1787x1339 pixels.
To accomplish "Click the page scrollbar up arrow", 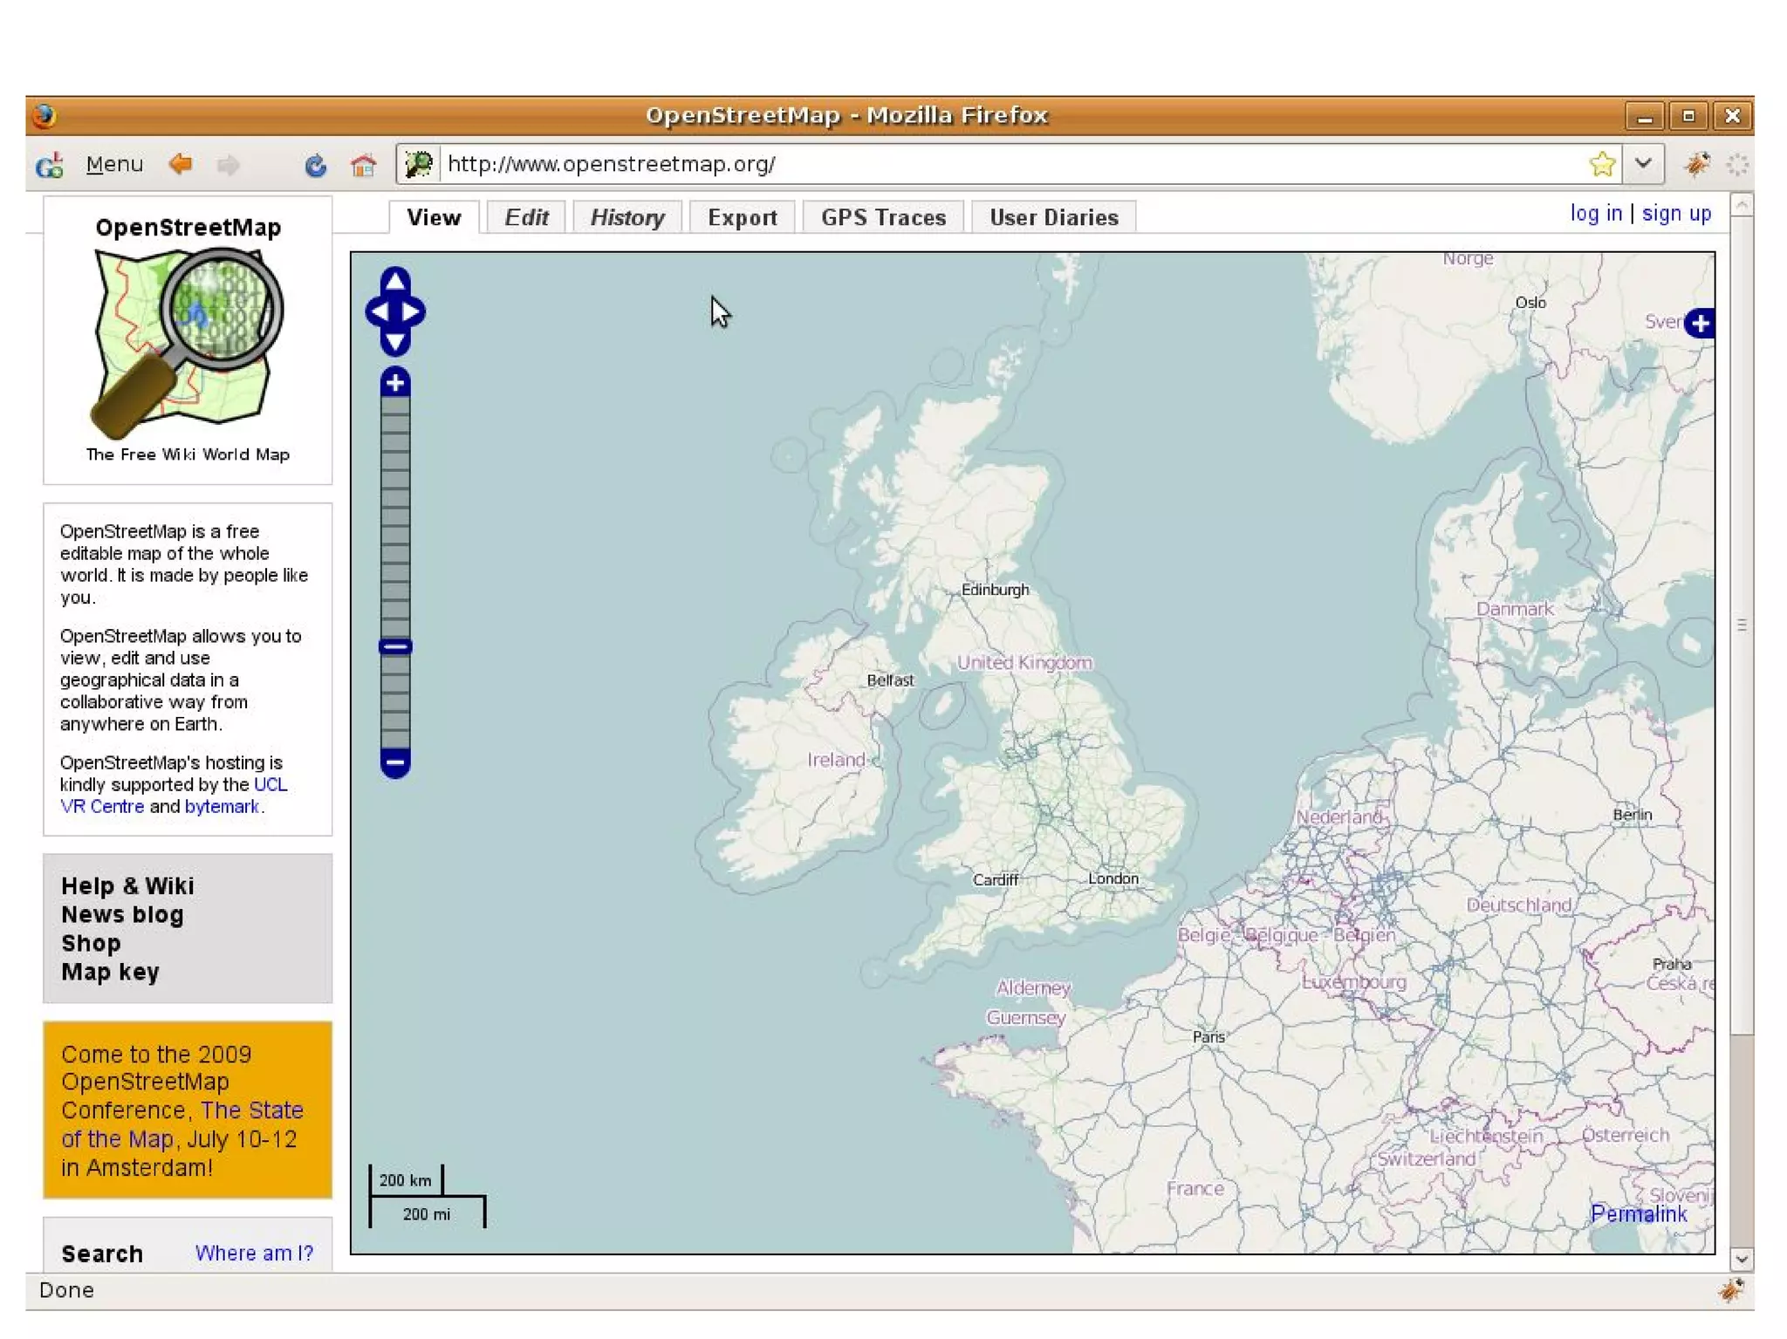I will click(1741, 206).
